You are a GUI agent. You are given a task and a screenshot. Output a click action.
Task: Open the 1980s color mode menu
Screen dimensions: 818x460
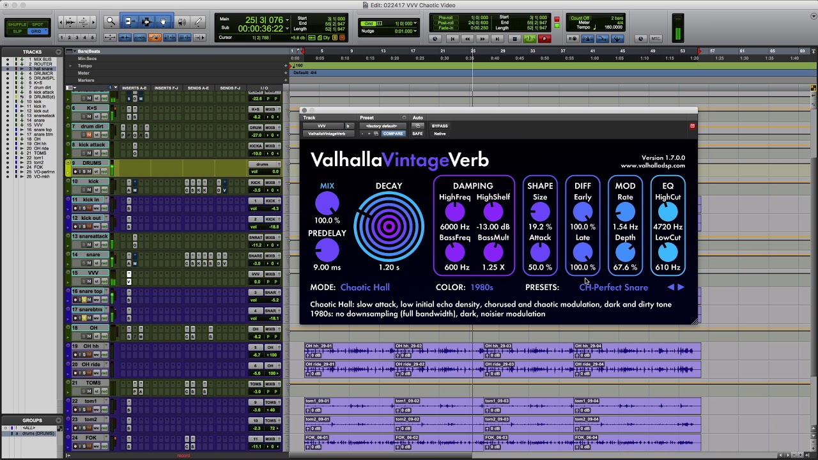[x=482, y=287]
